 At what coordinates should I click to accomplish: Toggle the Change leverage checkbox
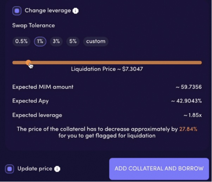[17, 11]
